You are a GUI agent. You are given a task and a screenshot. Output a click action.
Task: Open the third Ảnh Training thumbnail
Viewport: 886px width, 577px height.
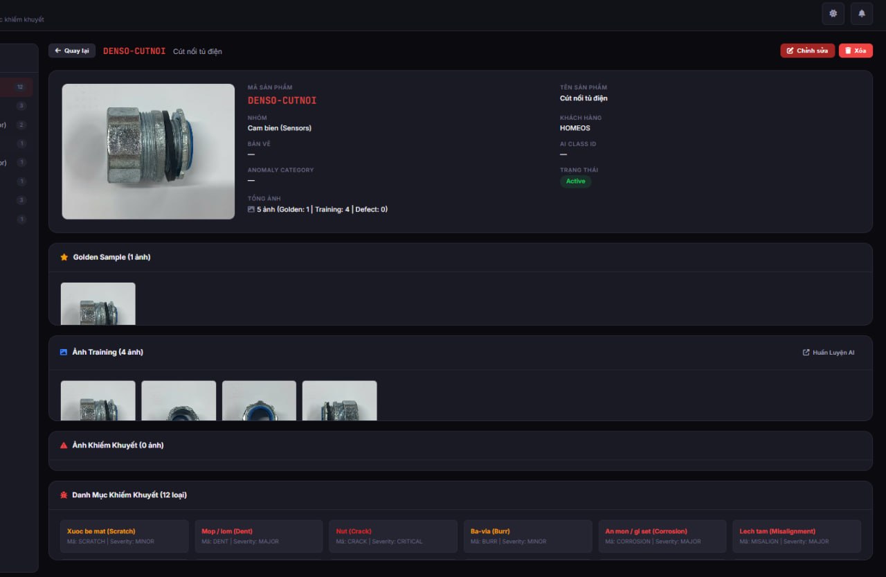coord(259,400)
